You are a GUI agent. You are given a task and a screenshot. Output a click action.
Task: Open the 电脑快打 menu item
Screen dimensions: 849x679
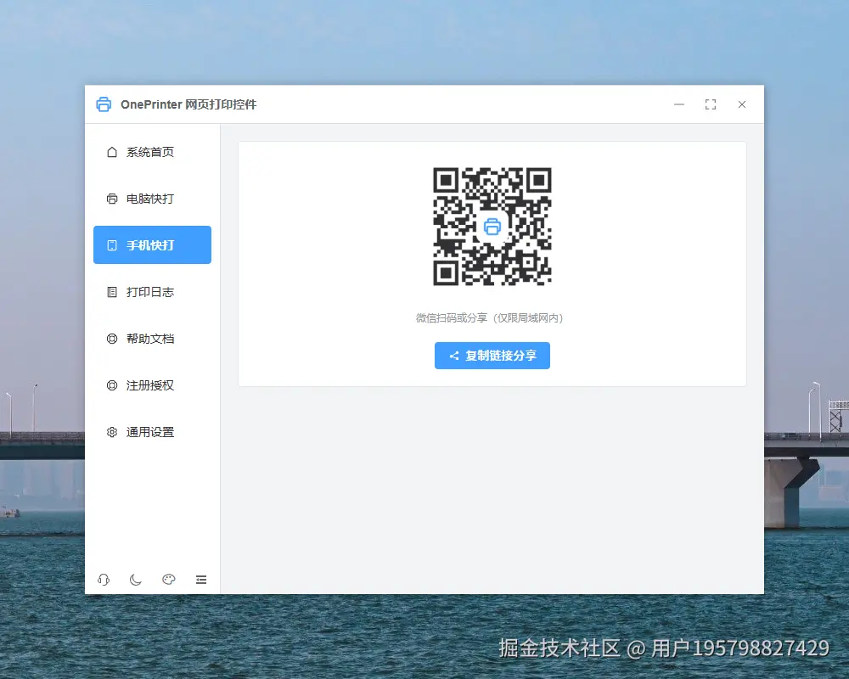[152, 199]
